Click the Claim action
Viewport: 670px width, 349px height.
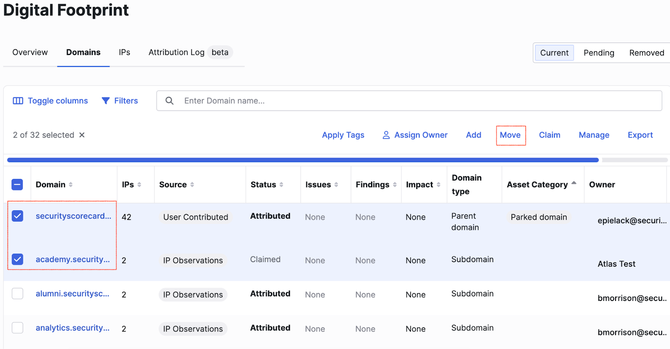pyautogui.click(x=549, y=135)
